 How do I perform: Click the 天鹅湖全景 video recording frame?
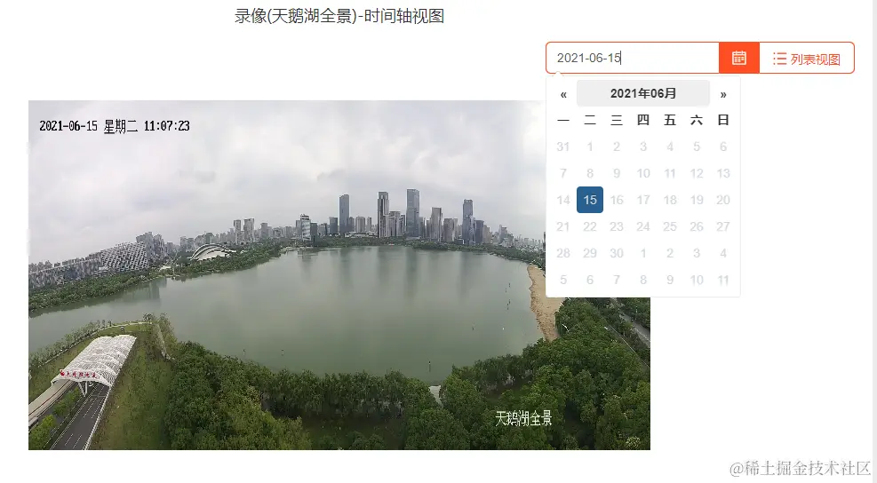pyautogui.click(x=339, y=275)
